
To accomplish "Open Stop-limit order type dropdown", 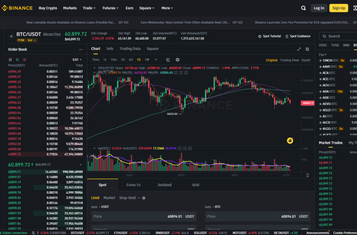I will point(129,198).
